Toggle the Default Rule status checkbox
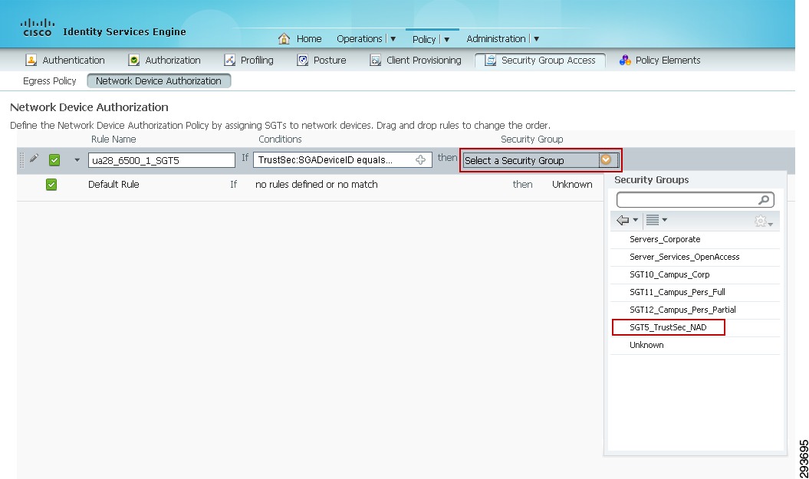809x479 pixels. pyautogui.click(x=51, y=185)
